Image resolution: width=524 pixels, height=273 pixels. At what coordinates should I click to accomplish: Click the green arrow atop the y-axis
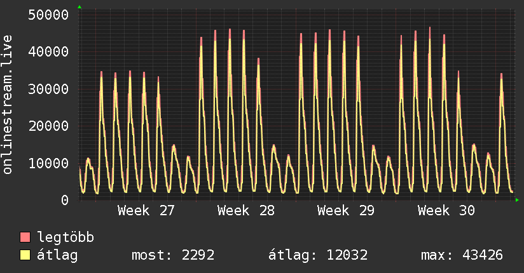[x=79, y=7]
